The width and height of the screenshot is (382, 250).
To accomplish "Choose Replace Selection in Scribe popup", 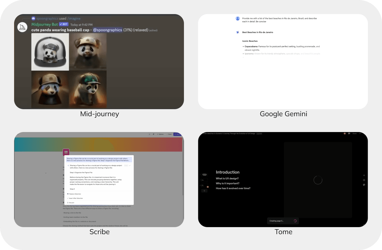I will 74,194.
